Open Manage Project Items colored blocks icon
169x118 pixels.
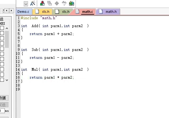[x=42, y=3]
